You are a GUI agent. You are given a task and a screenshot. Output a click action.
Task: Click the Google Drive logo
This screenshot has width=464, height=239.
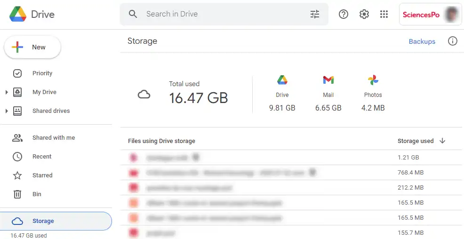[x=18, y=14]
